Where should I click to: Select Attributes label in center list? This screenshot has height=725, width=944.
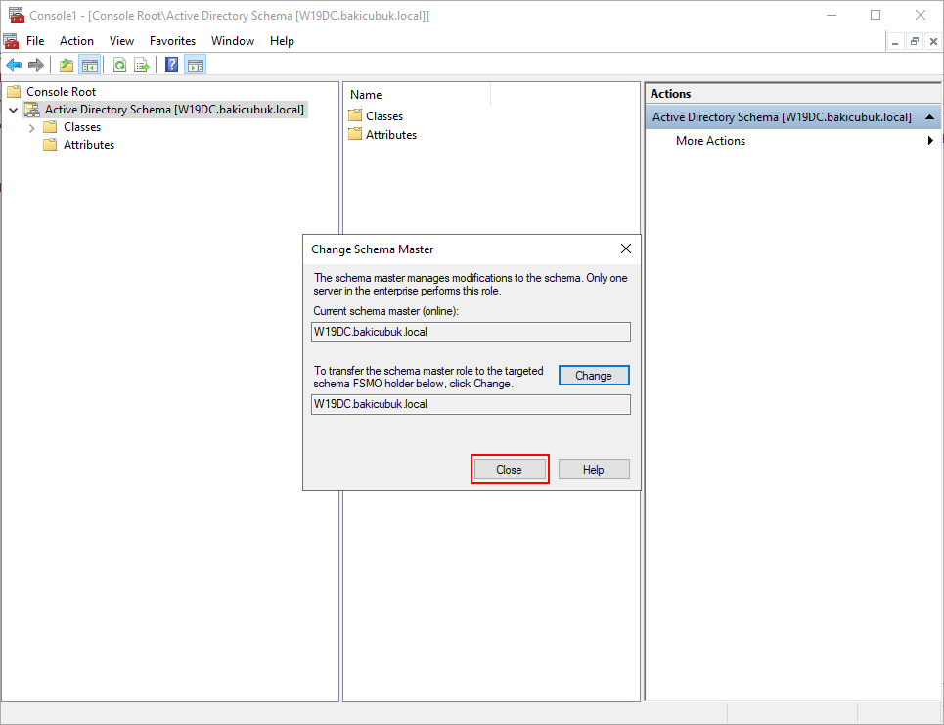[x=391, y=134]
